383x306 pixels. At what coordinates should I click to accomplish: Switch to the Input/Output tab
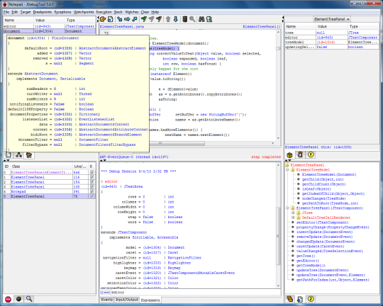[x=127, y=300]
